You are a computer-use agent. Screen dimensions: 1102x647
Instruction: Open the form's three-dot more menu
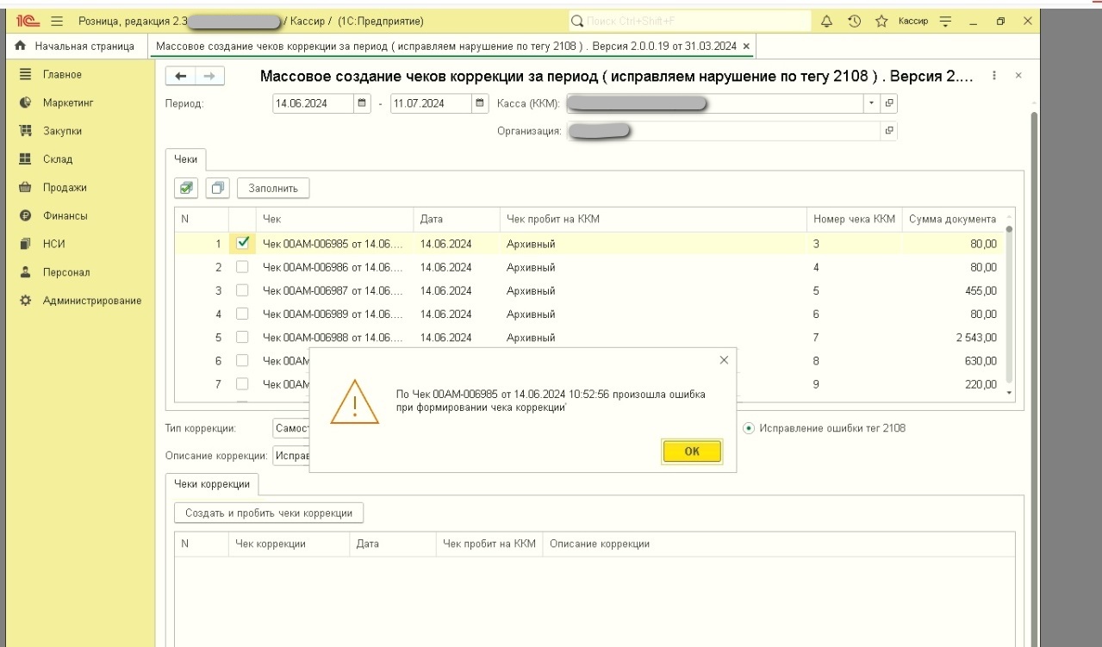click(995, 76)
